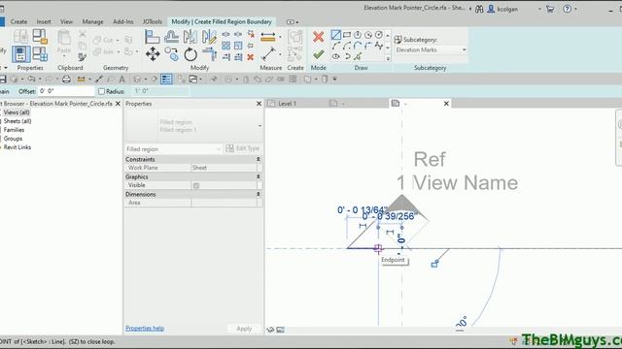Screen dimensions: 622x349
Task: Collapse the Dimensions section
Action: coord(259,194)
